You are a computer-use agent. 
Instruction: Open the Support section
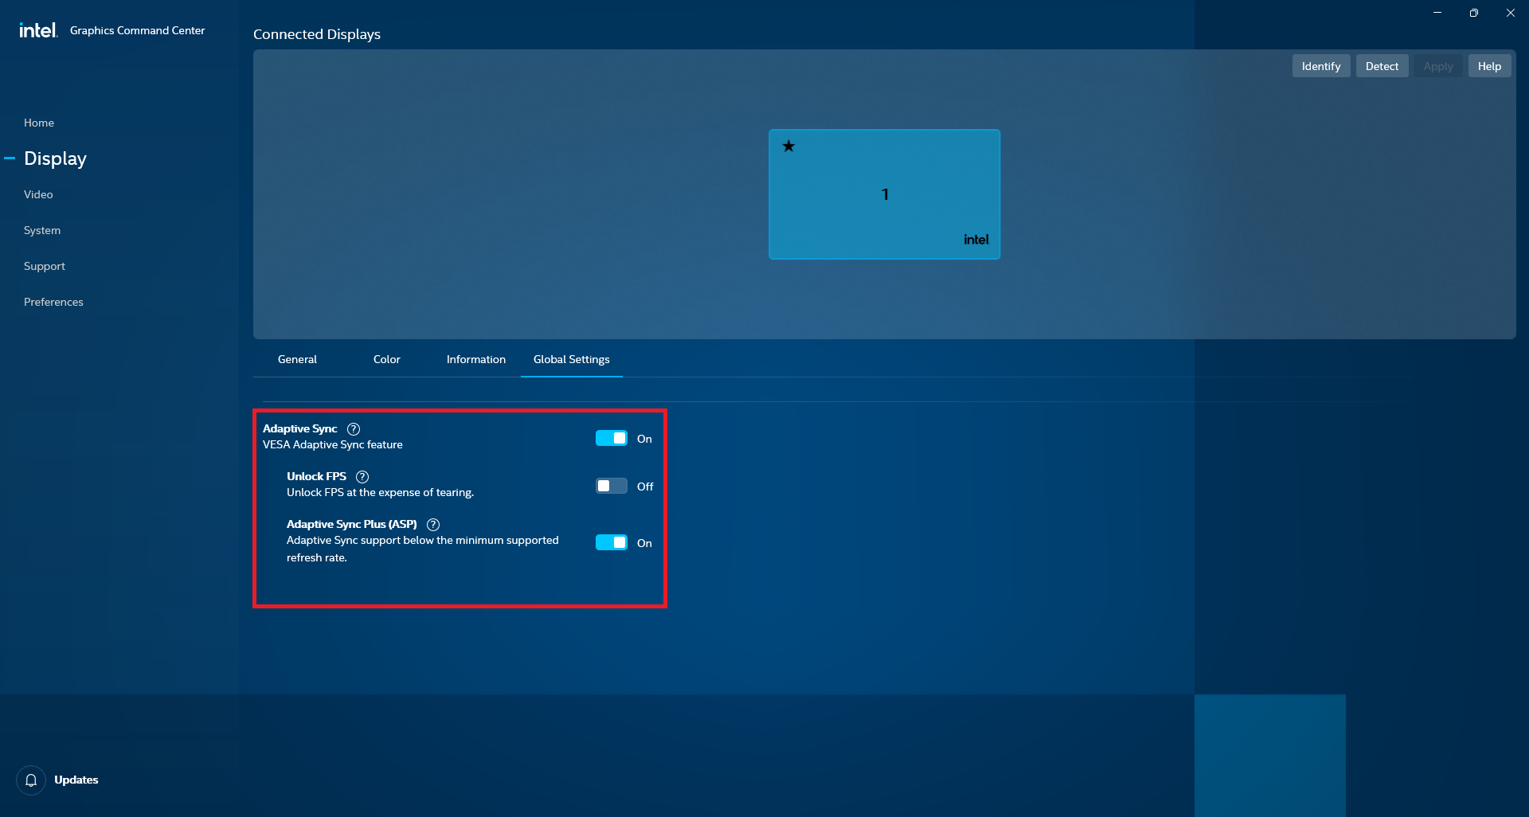pos(45,266)
